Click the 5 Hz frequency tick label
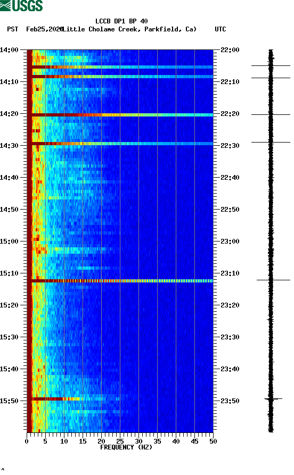The image size is (294, 475). click(x=45, y=441)
